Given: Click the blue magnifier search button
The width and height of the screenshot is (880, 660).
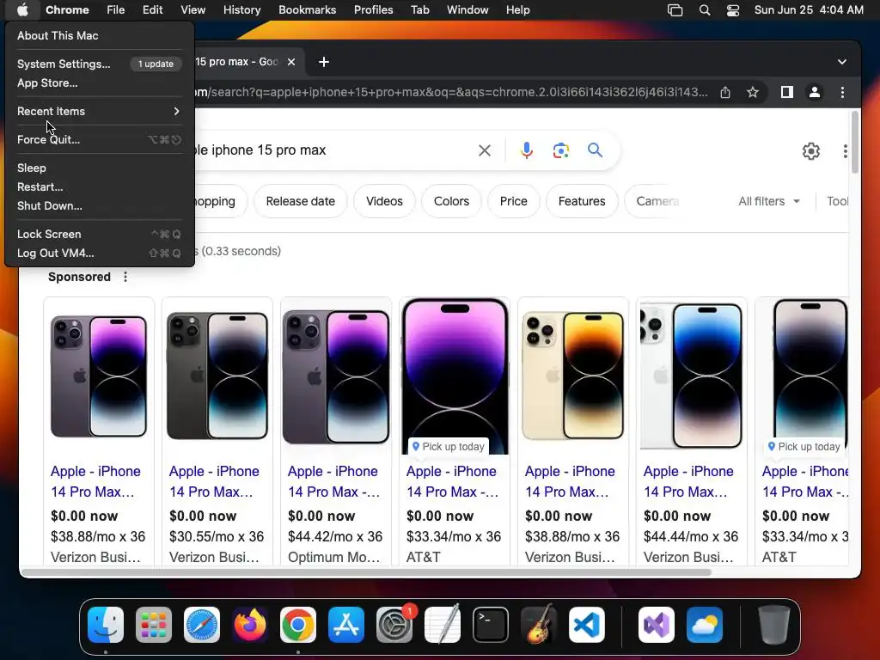Looking at the screenshot, I should tap(595, 150).
